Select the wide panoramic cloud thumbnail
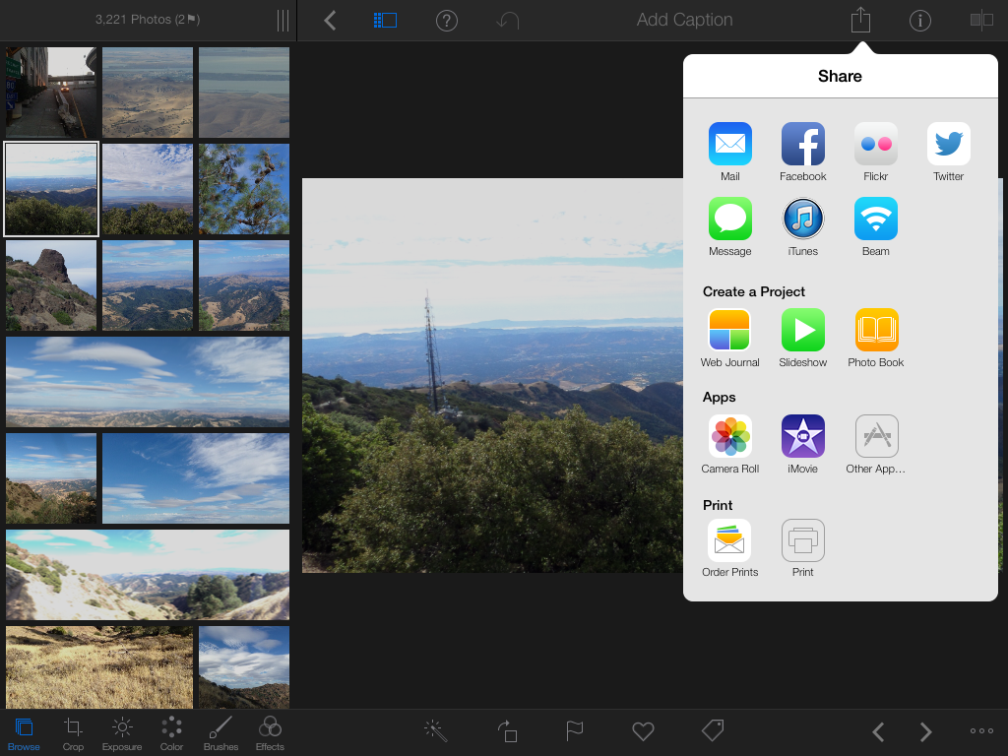This screenshot has height=756, width=1008. click(x=148, y=382)
